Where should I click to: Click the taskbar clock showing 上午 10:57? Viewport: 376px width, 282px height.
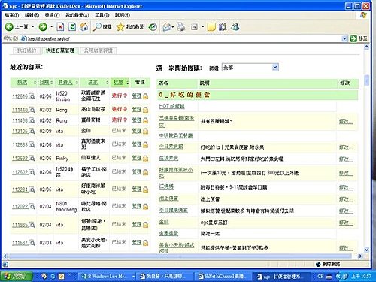pyautogui.click(x=361, y=276)
